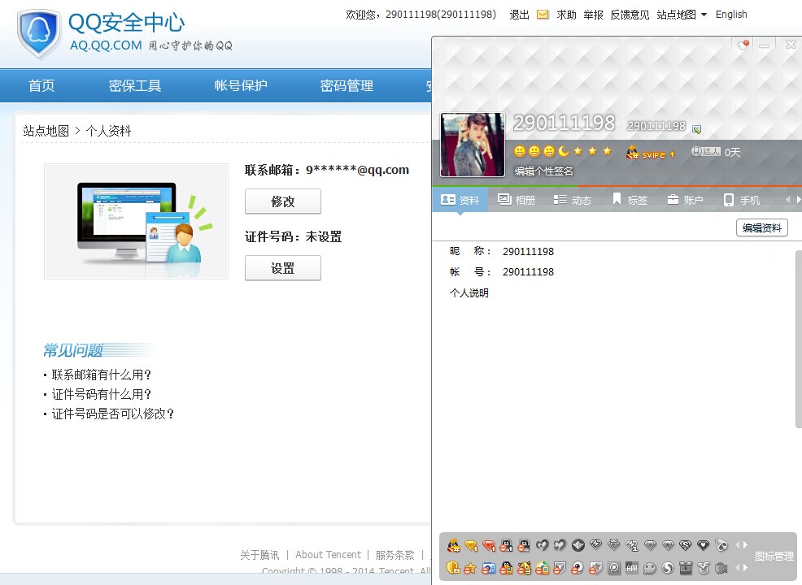
Task: Click the 个人说明 label in the profile
Action: click(469, 292)
